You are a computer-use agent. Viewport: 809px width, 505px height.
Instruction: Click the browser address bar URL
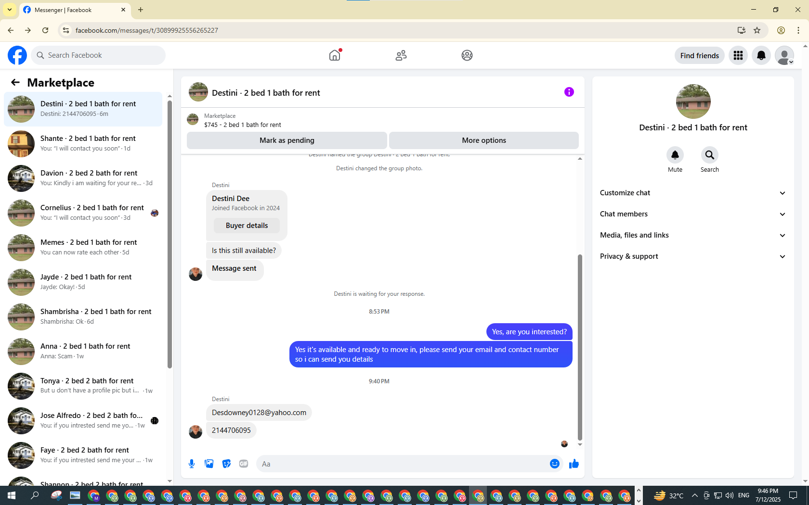pos(147,30)
